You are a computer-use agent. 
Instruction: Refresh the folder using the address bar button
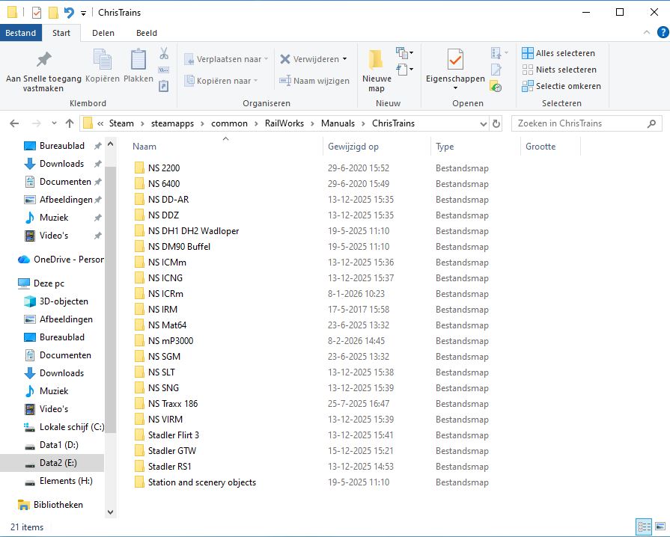[x=496, y=123]
